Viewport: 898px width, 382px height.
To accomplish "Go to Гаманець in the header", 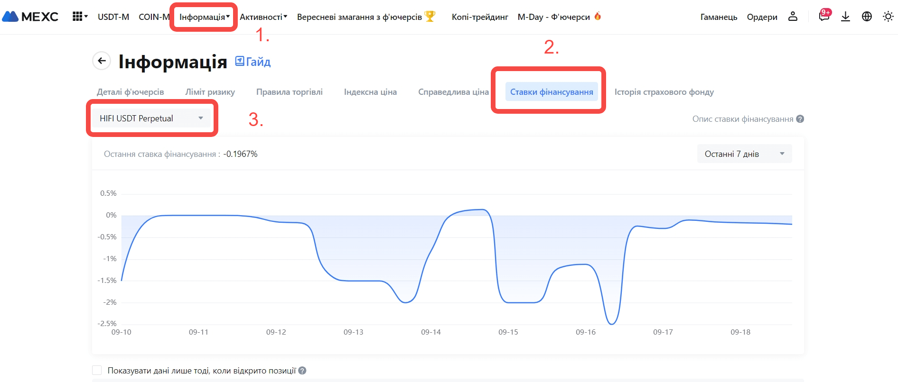I will point(719,17).
